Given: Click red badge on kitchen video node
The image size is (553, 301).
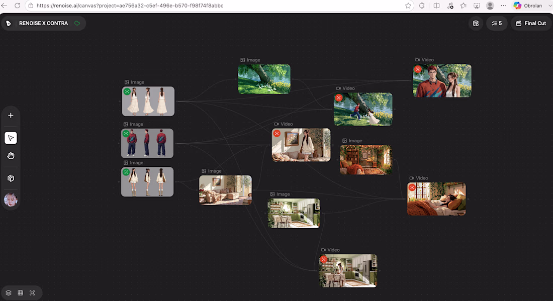Looking at the screenshot, I should click(x=324, y=259).
